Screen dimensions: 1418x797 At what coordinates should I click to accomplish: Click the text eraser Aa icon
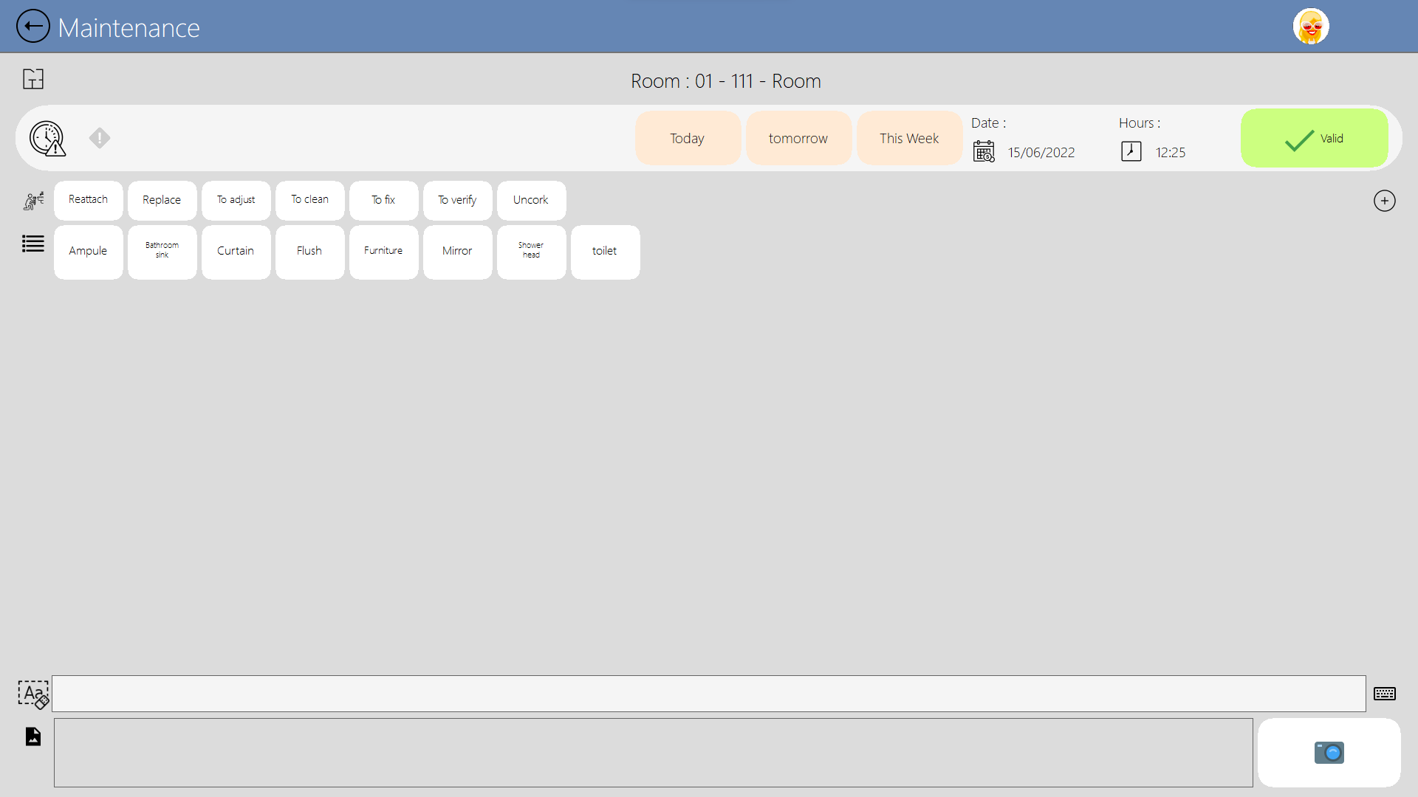tap(33, 694)
